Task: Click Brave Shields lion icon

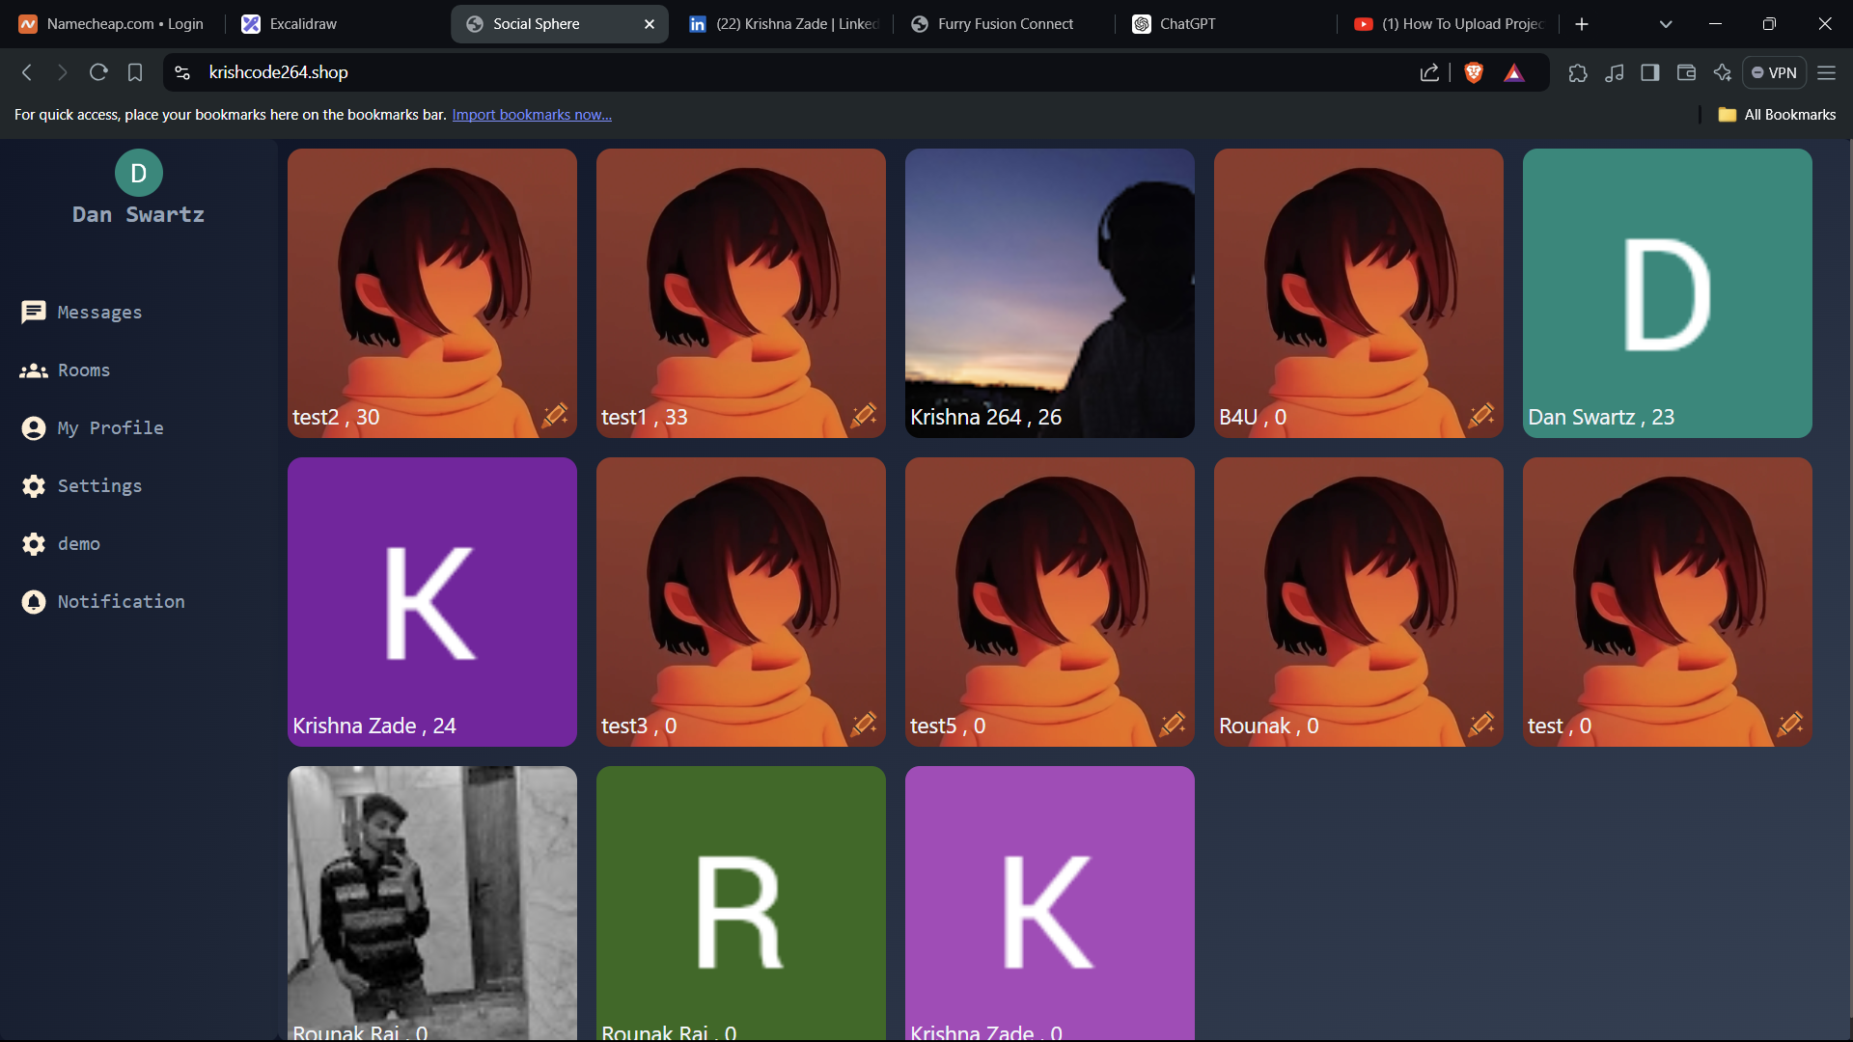Action: pos(1474,72)
